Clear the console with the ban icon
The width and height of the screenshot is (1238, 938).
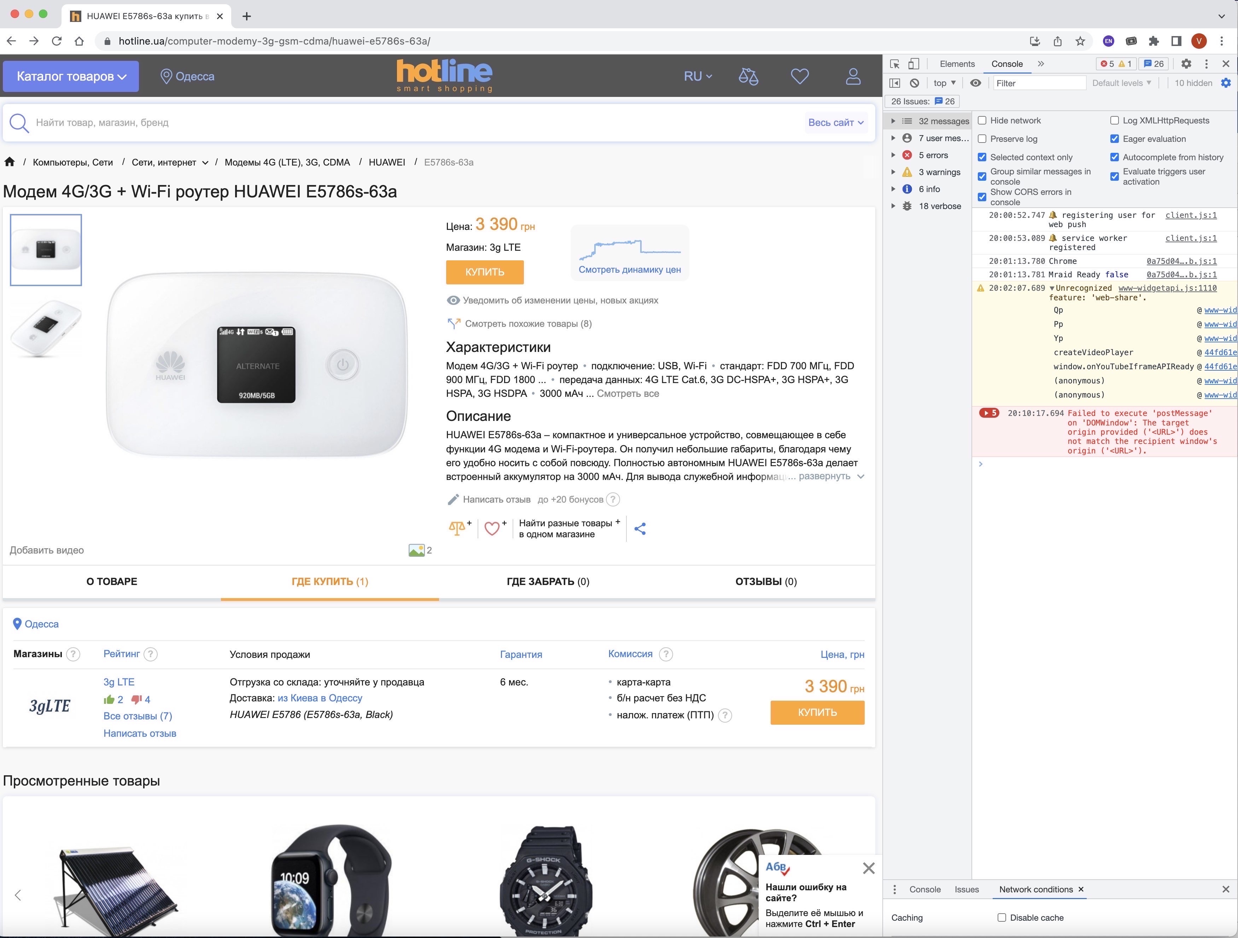click(915, 83)
